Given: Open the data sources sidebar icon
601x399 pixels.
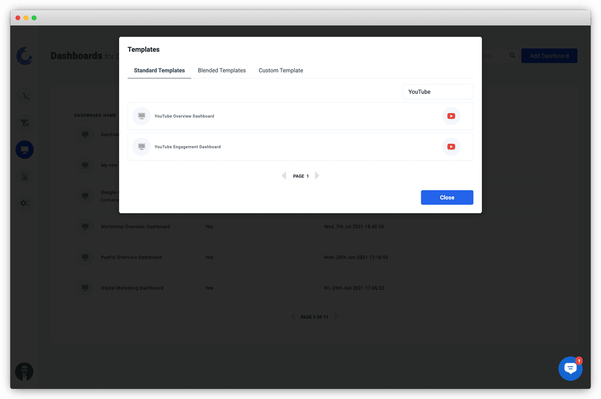Looking at the screenshot, I should [x=25, y=96].
